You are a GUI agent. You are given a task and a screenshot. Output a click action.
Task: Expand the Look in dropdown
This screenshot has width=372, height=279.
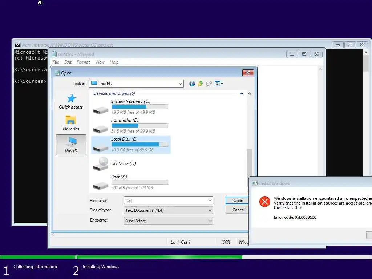(x=180, y=84)
